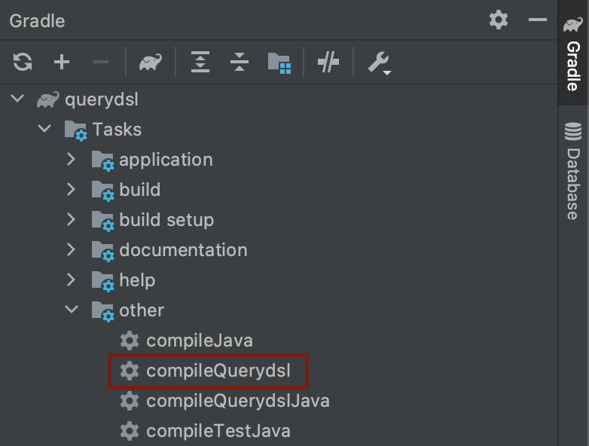
Task: Click the compileTestJava gear icon
Action: 130,431
